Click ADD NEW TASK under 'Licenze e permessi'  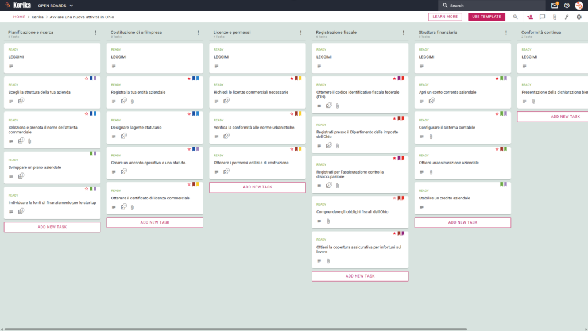click(x=257, y=187)
